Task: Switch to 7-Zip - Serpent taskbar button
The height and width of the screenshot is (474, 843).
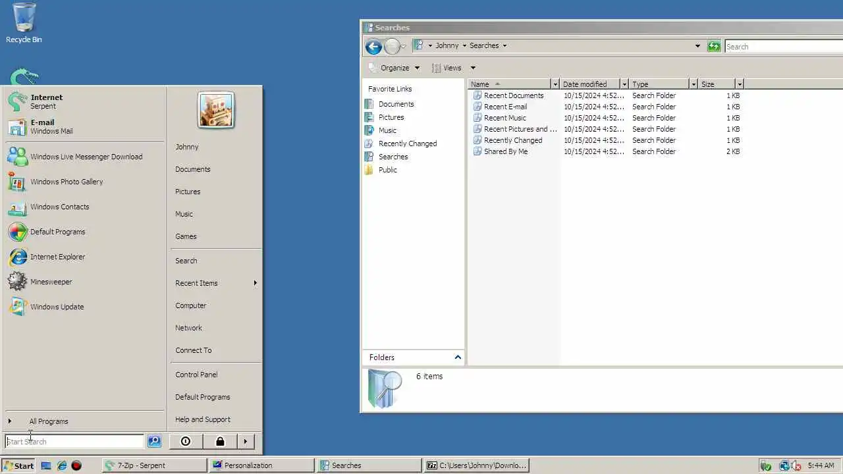Action: click(155, 465)
